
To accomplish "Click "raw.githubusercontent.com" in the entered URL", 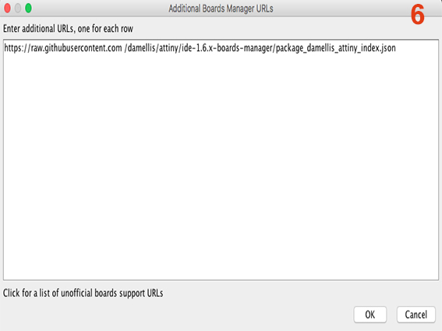I will tap(76, 48).
